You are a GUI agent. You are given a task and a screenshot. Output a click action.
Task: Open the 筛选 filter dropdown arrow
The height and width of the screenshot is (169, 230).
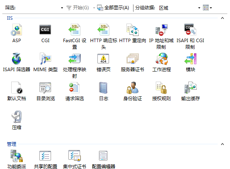click(62, 8)
